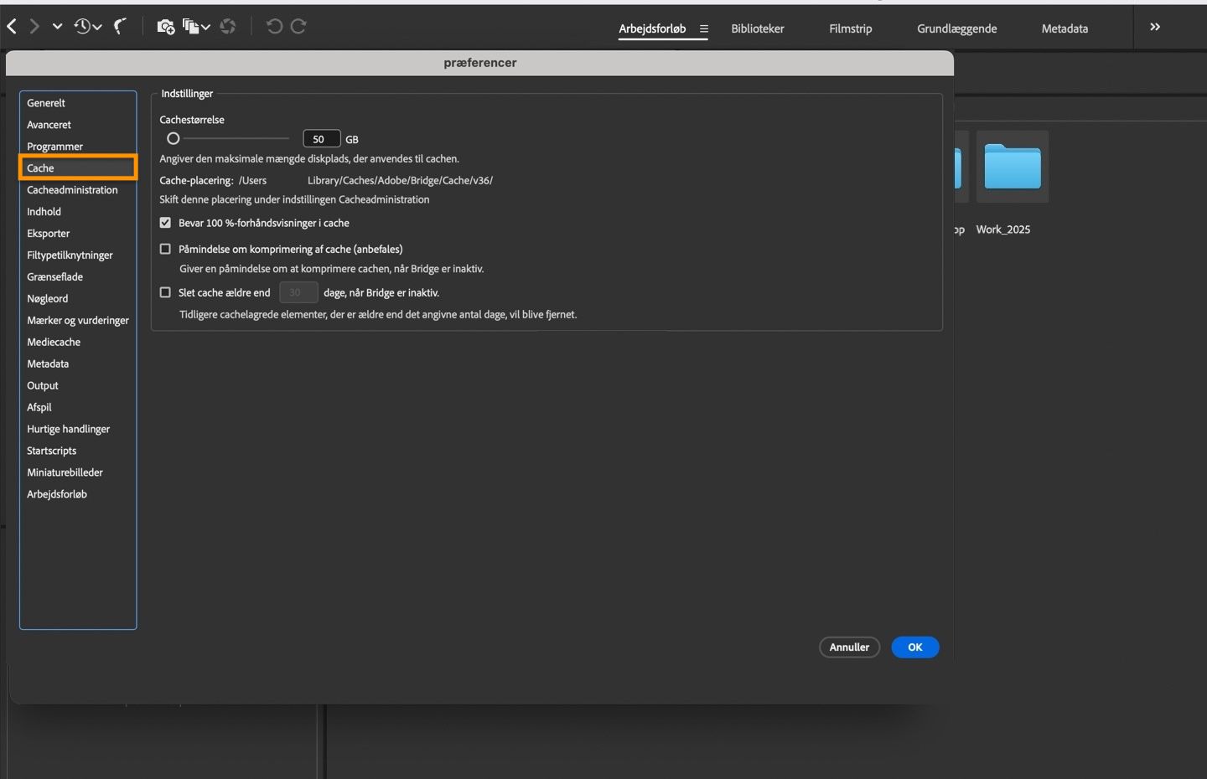Select Generelt in preferences list
1207x779 pixels.
[x=78, y=103]
